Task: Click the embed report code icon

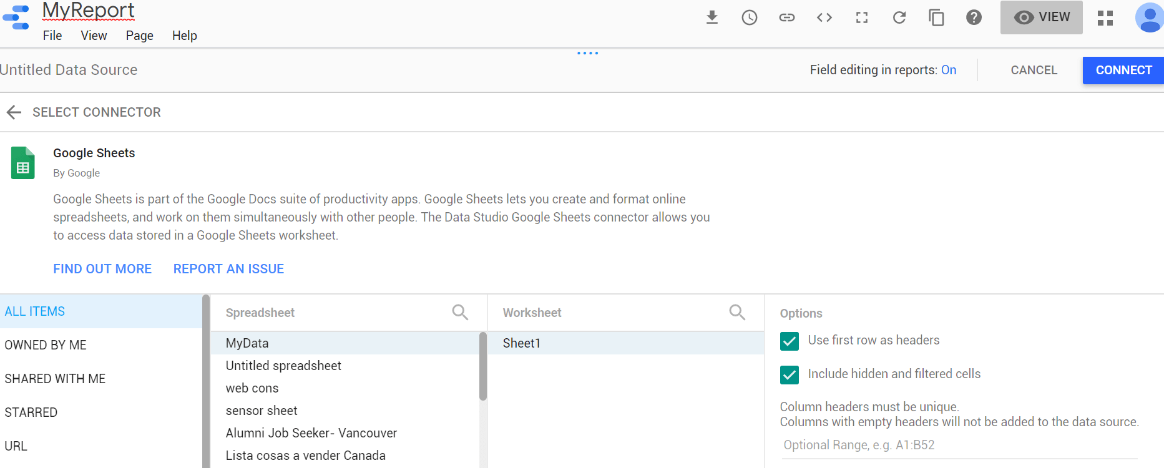Action: [x=824, y=17]
